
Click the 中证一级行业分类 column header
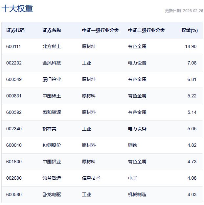click(x=100, y=30)
